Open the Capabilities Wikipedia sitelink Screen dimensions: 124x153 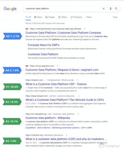pyautogui.click(x=31, y=128)
